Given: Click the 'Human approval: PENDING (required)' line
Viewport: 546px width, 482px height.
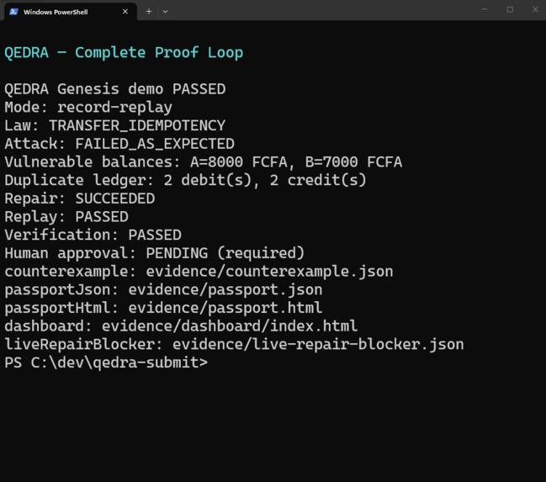Looking at the screenshot, I should 155,253.
